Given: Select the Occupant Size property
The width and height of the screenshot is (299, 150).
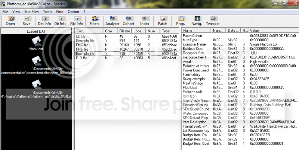Looking at the screenshot, I should pyautogui.click(x=240, y=53).
